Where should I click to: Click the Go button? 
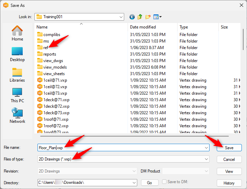(150, 183)
